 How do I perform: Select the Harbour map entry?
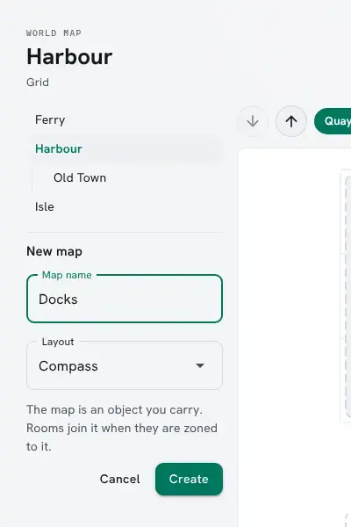126,148
